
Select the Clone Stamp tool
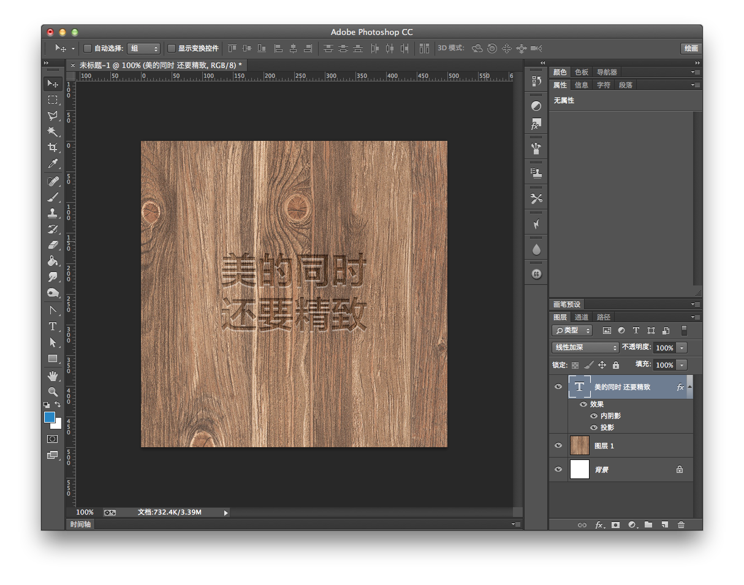53,211
